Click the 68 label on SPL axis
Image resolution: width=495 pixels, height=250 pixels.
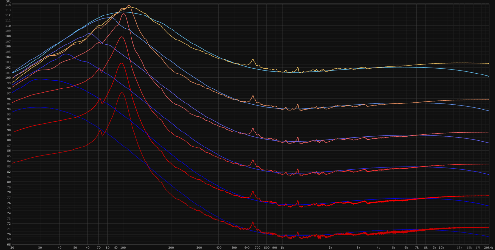pyautogui.click(x=8, y=245)
